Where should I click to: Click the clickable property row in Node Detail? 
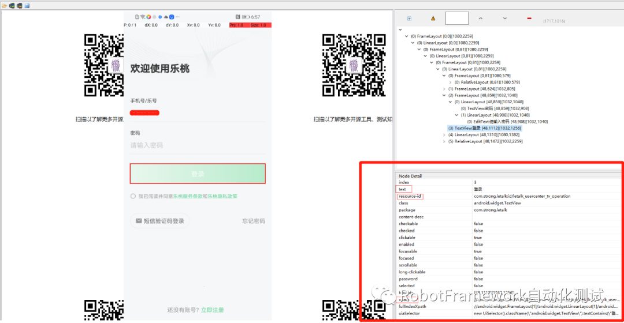[x=509, y=238]
